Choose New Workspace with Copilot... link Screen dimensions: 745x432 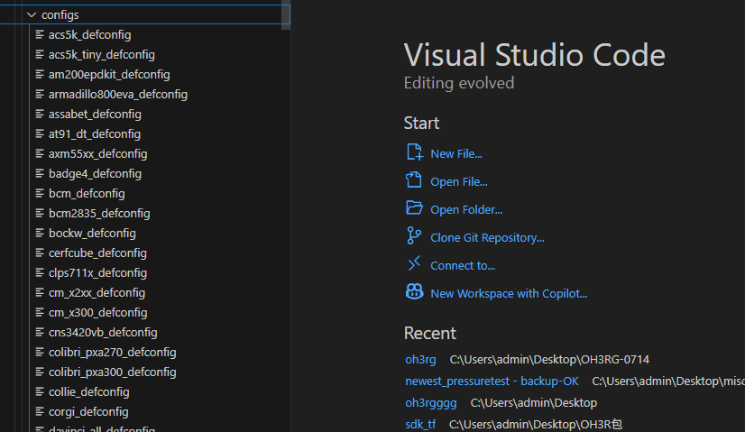tap(509, 294)
